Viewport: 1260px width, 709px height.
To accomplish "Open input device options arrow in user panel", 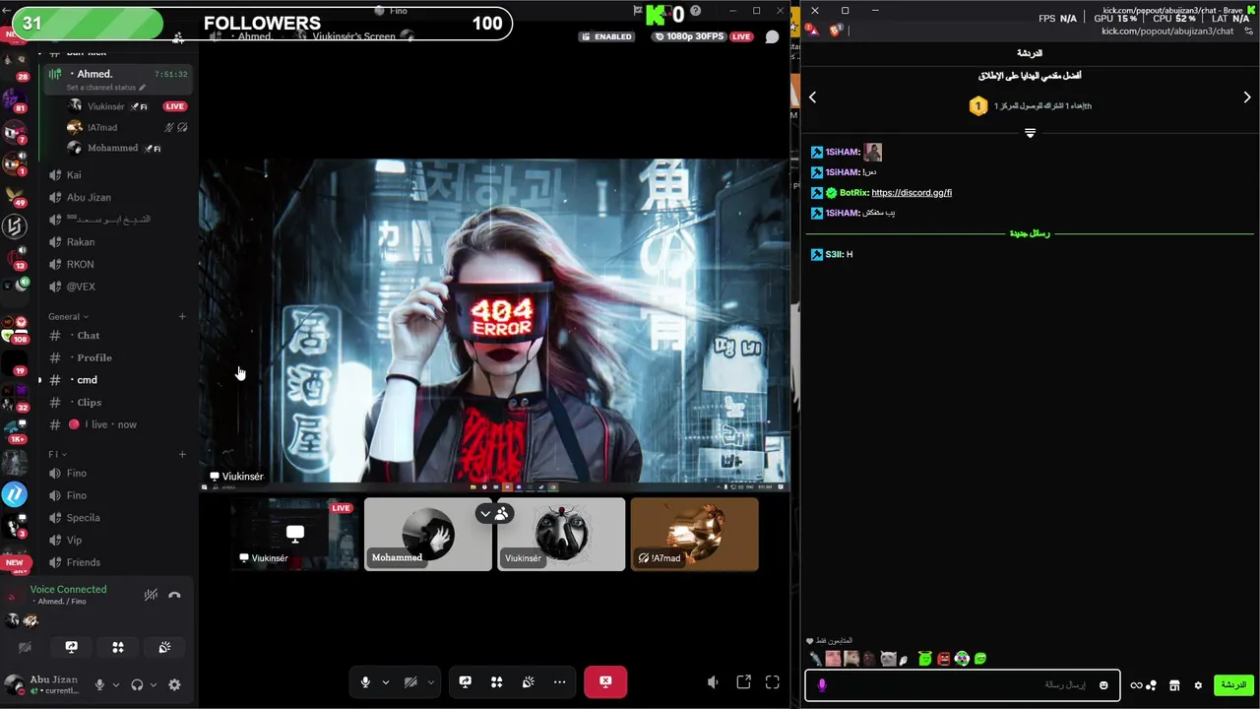I will (x=115, y=684).
